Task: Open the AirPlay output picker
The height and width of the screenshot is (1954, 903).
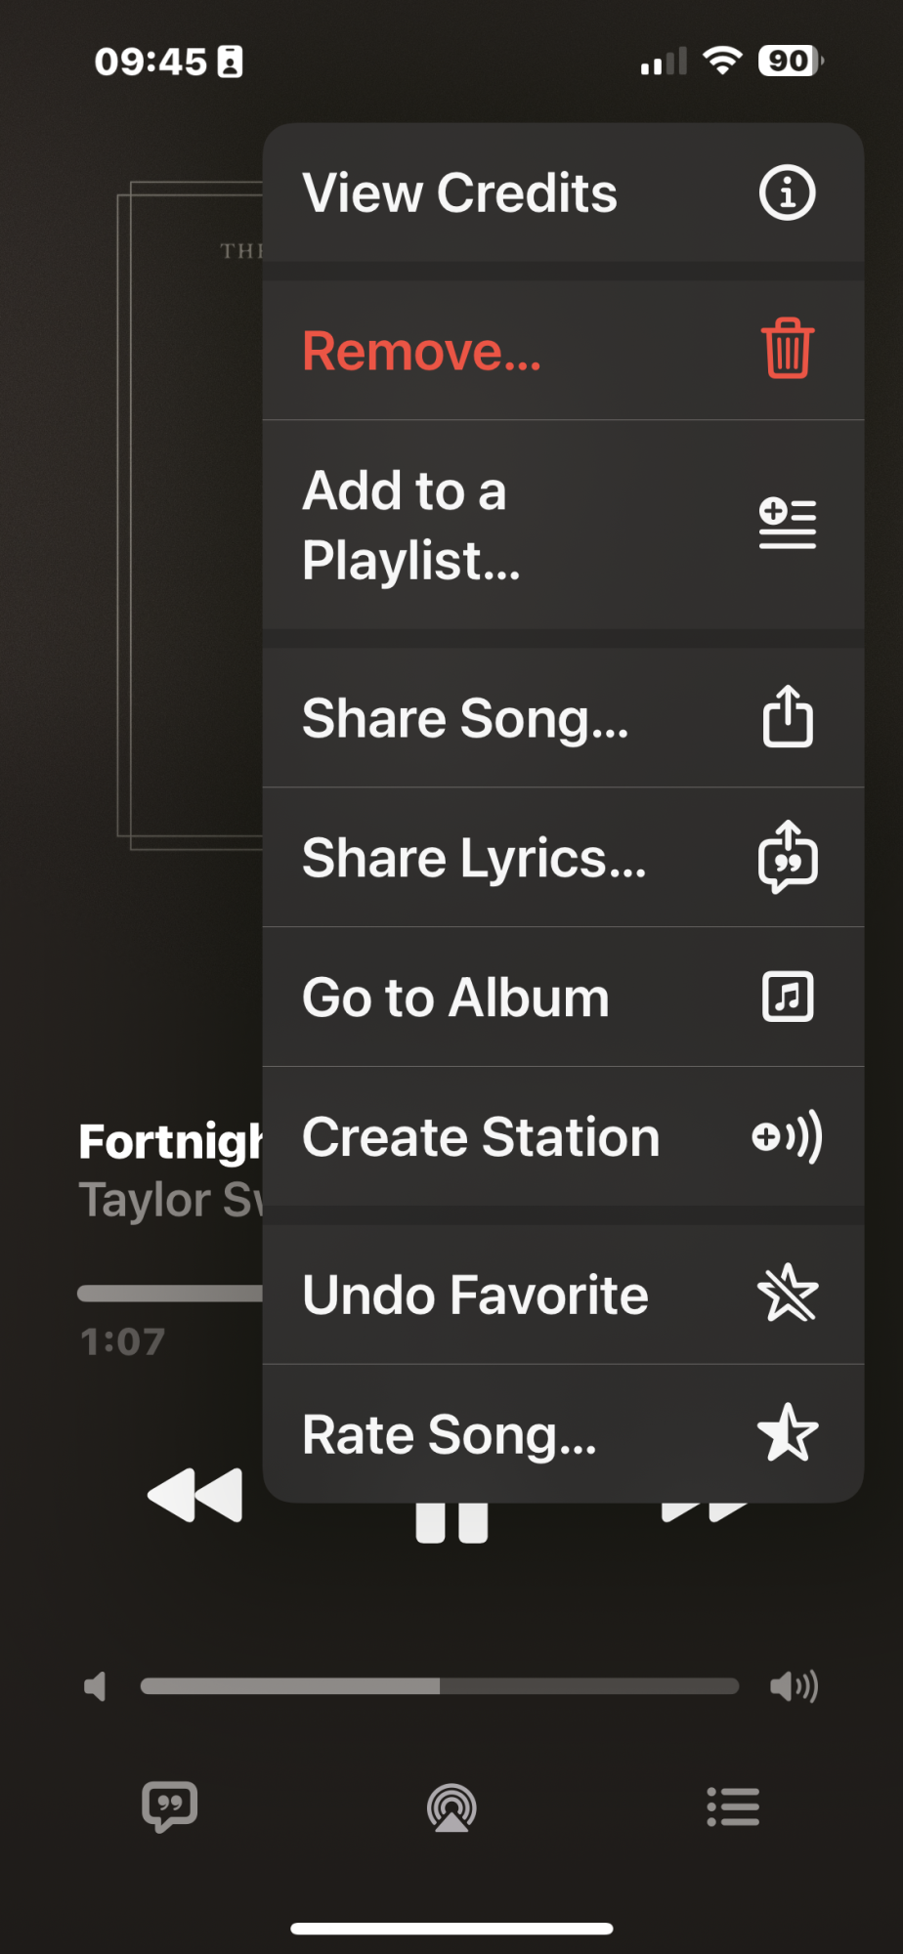Action: (451, 1807)
